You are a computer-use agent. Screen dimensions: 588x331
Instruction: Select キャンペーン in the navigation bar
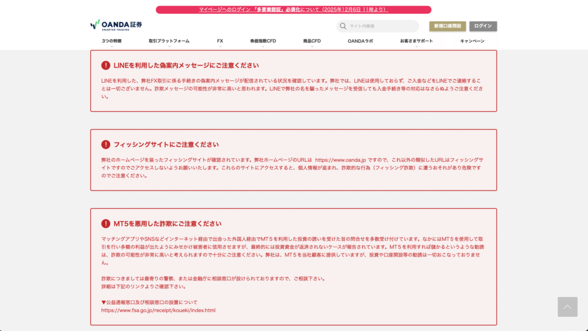click(472, 41)
